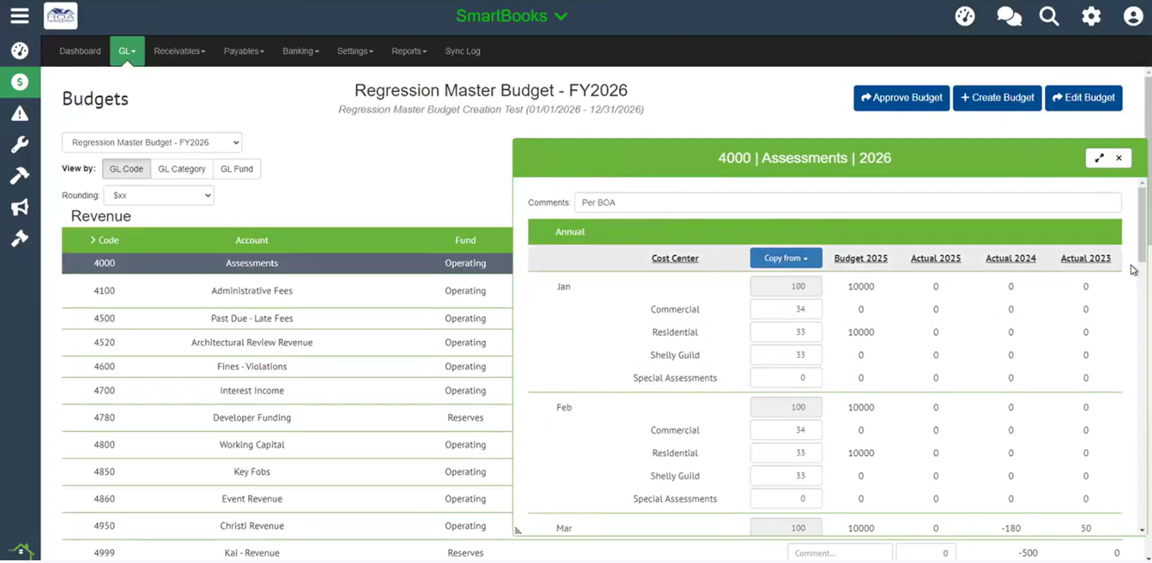Select the Working Capital row
Image resolution: width=1152 pixels, height=563 pixels.
[x=287, y=444]
